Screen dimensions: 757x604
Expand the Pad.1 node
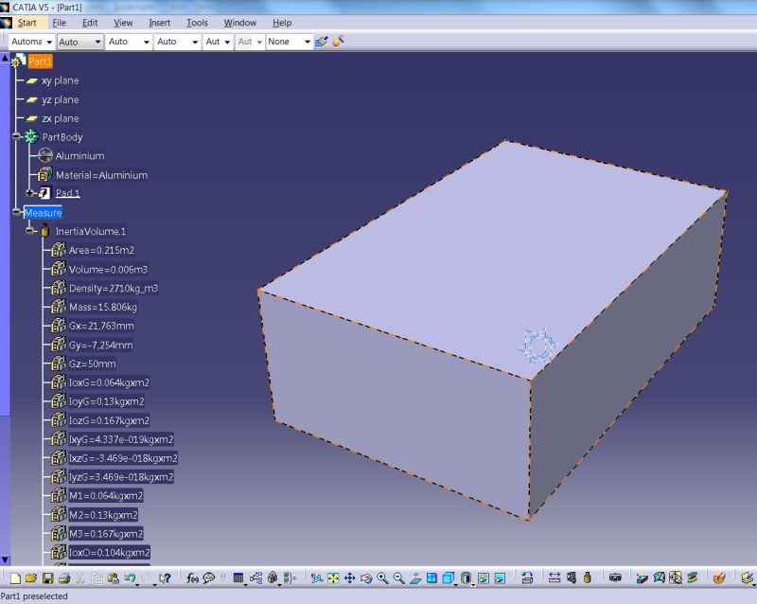pos(30,193)
